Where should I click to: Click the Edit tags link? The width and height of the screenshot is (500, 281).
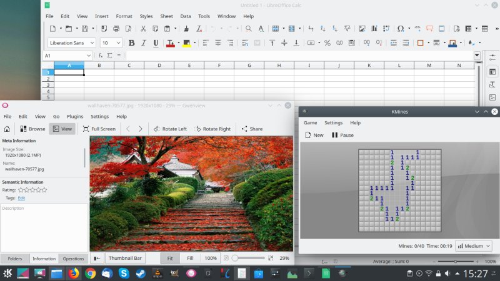21,197
